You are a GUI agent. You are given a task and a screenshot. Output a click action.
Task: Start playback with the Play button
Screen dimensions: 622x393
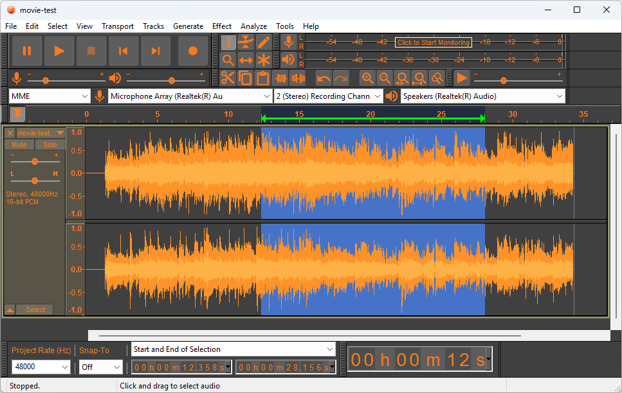(x=59, y=51)
